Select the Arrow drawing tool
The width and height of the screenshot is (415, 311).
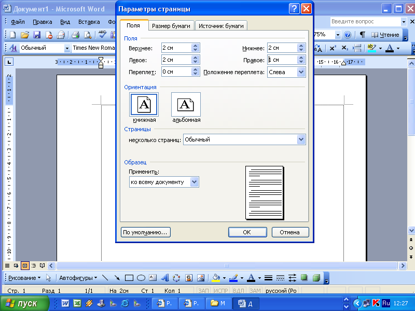pyautogui.click(x=117, y=278)
